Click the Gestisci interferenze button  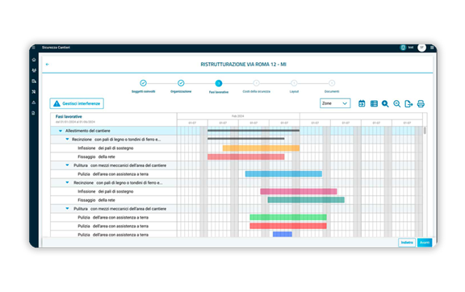tap(77, 103)
